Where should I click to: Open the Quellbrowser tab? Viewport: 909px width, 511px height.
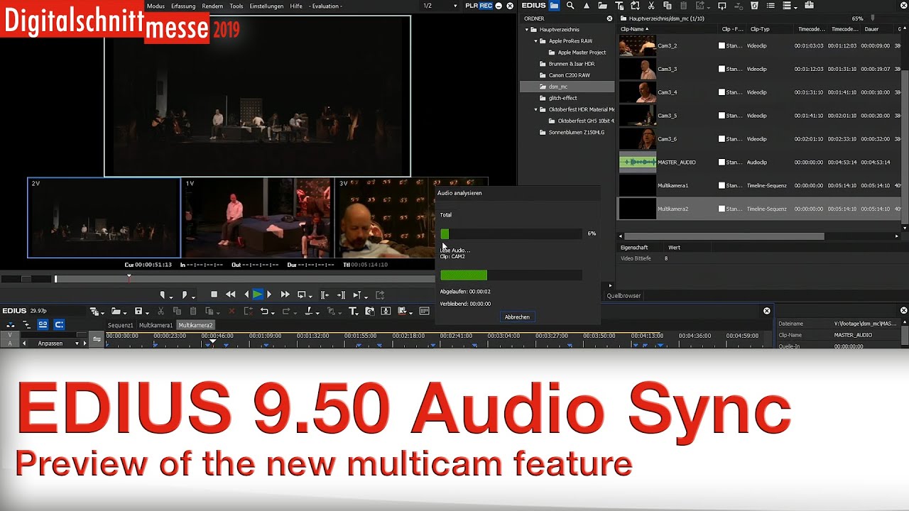(x=624, y=295)
